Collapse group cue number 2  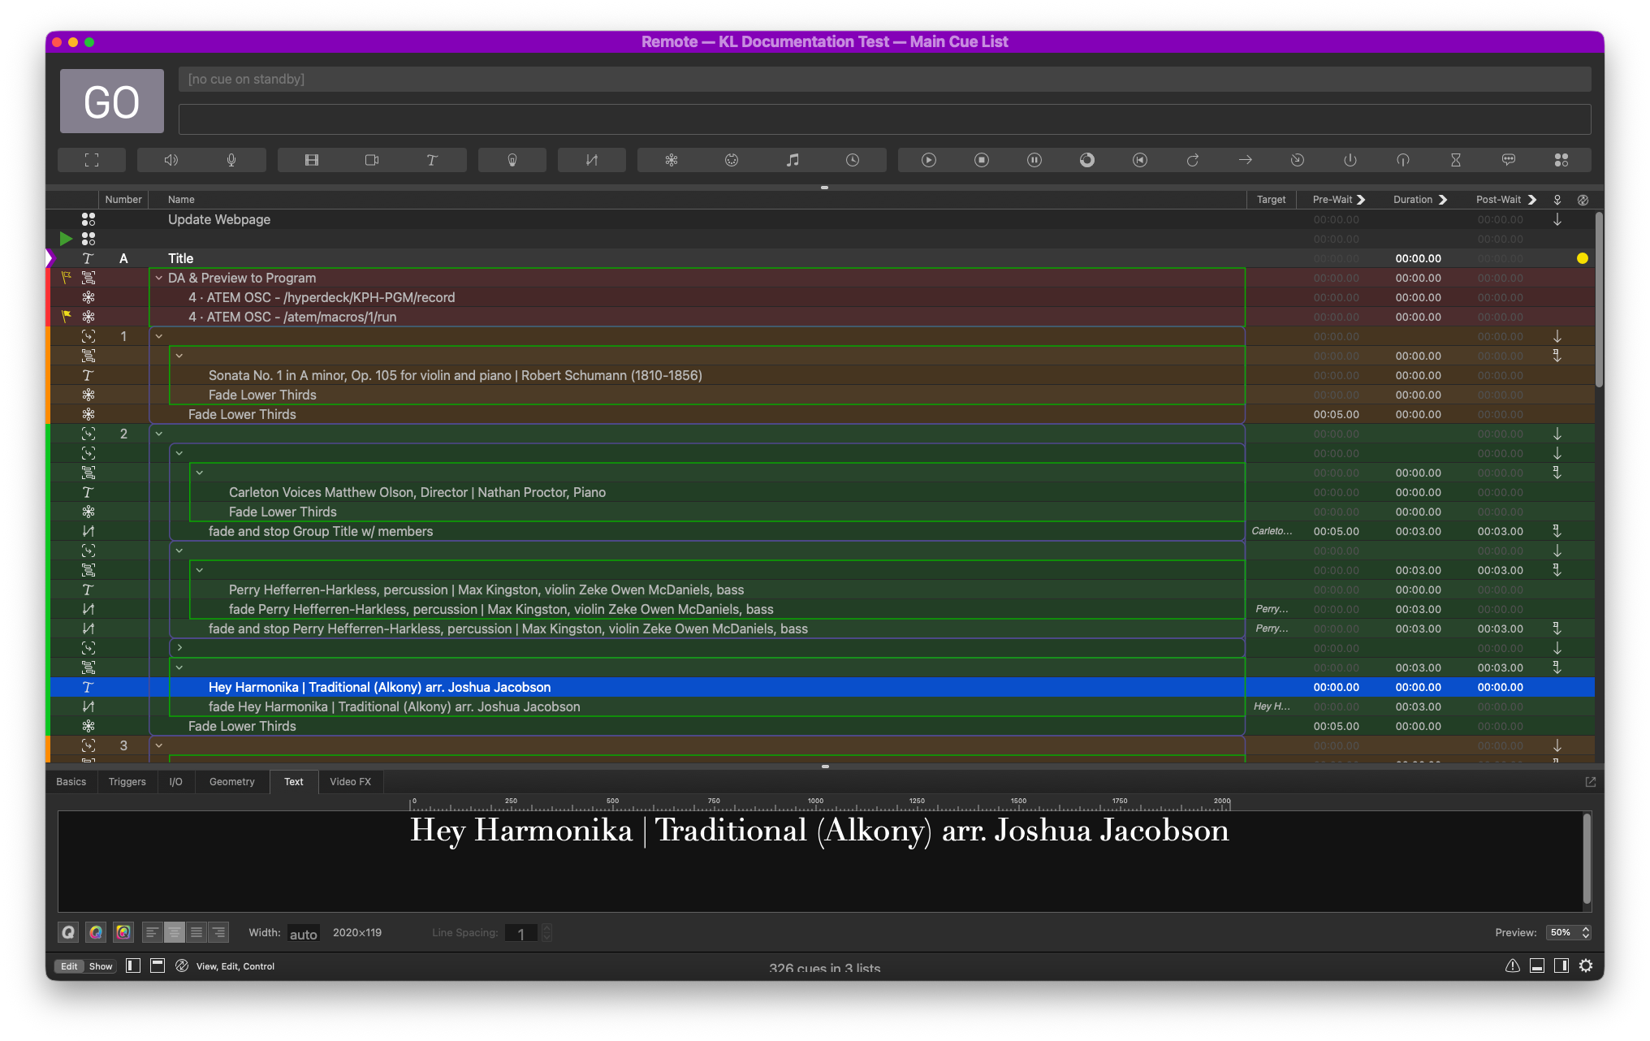pos(159,434)
